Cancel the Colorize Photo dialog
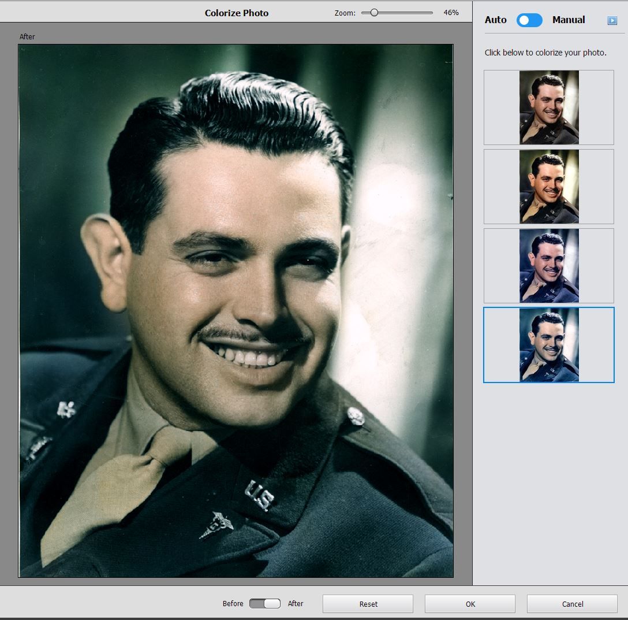 tap(571, 603)
